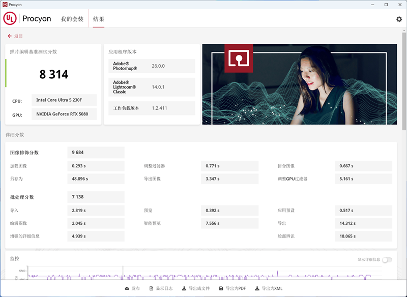Click the 导出为XML download icon
The width and height of the screenshot is (407, 297).
pyautogui.click(x=257, y=288)
